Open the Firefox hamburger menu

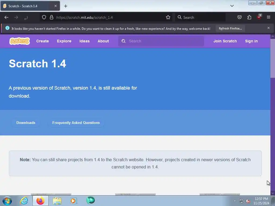tap(269, 17)
